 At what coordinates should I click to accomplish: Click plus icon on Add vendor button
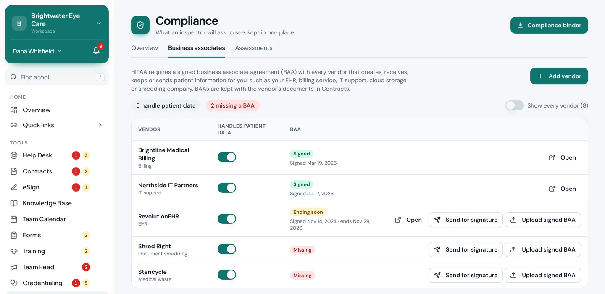540,76
